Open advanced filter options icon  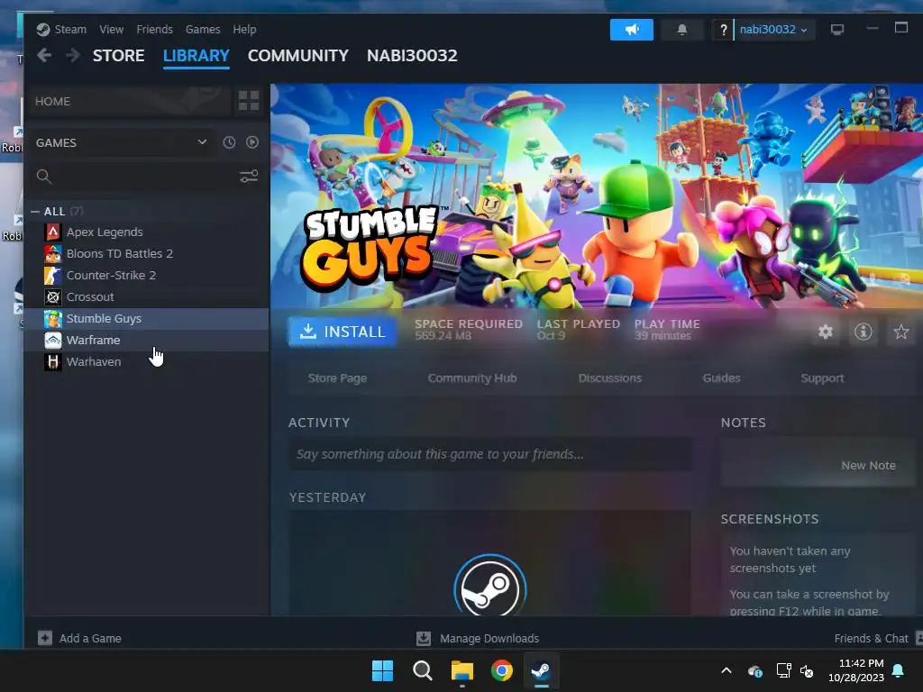(x=249, y=176)
